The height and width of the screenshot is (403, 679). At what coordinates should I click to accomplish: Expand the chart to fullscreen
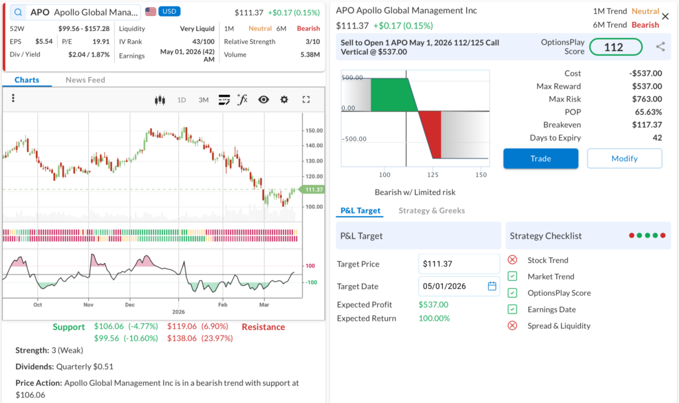306,100
